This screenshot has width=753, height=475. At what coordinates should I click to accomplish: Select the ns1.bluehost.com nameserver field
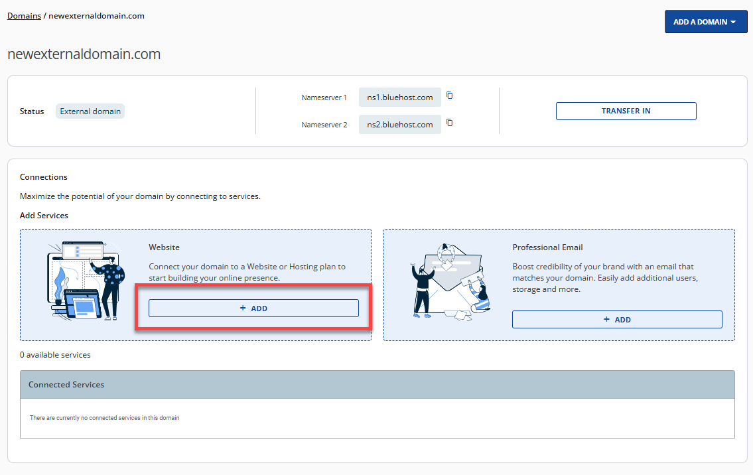tap(399, 98)
